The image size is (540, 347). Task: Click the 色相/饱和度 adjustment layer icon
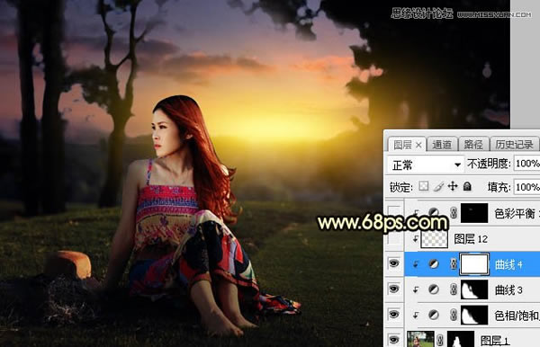coord(434,315)
